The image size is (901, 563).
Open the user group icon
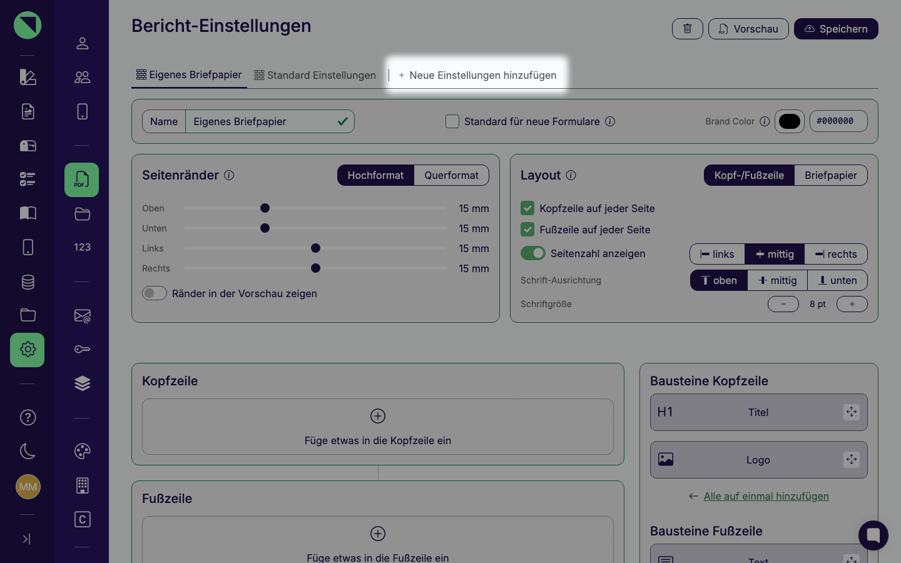(x=82, y=78)
